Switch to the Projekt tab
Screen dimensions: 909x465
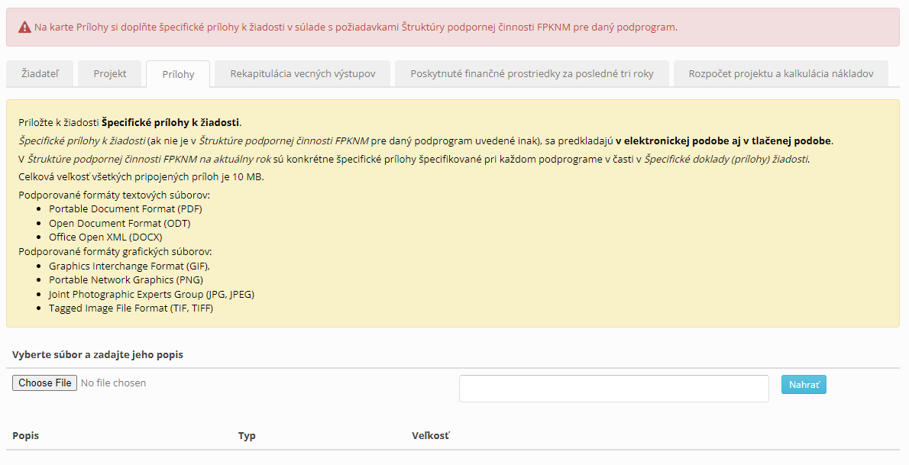pyautogui.click(x=110, y=74)
